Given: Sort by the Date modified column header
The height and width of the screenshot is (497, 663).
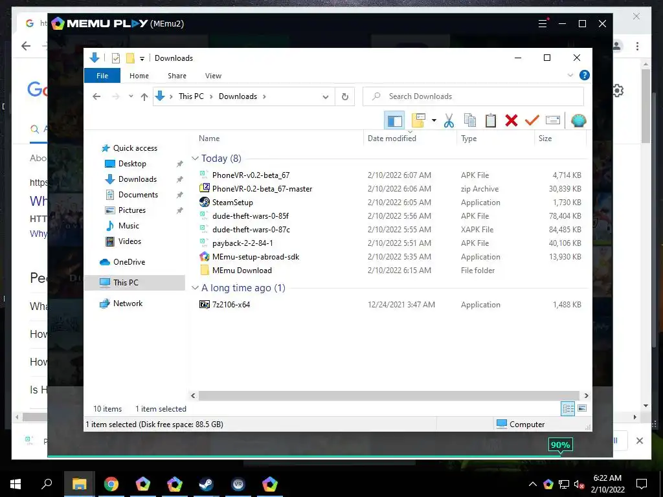Looking at the screenshot, I should pos(392,138).
